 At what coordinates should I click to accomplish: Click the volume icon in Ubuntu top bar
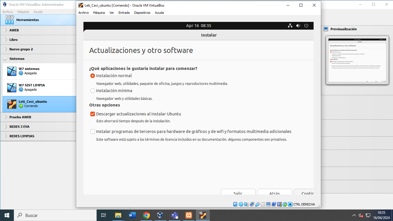point(298,26)
